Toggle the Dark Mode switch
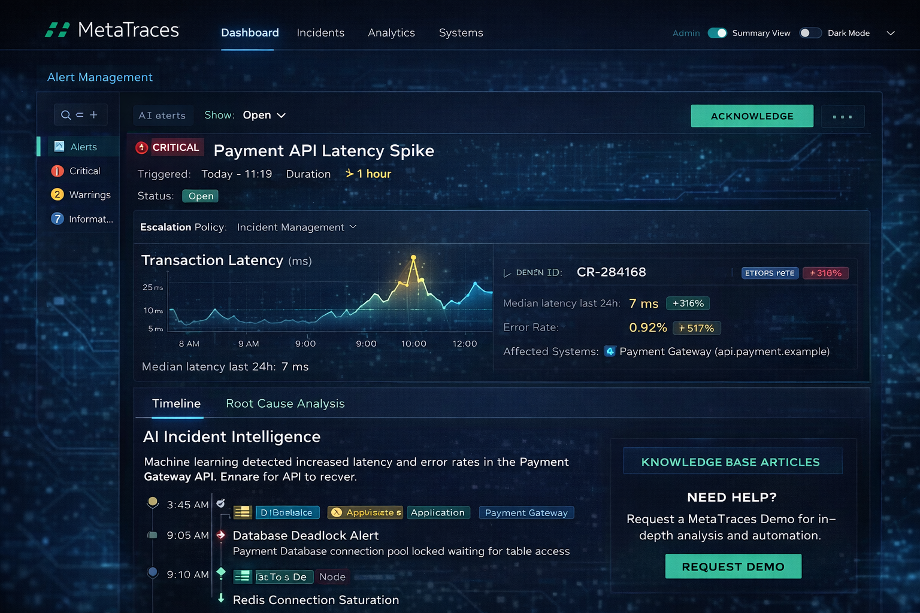This screenshot has height=613, width=920. (x=810, y=33)
